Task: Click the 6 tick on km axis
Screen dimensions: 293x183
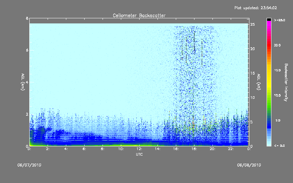Action: coord(27,50)
